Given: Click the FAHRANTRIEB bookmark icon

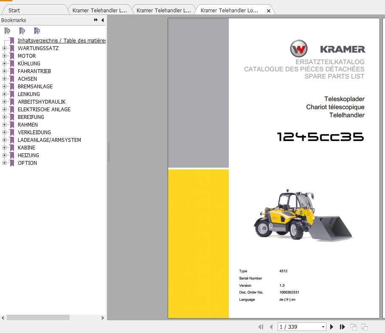Looking at the screenshot, I should 12,71.
